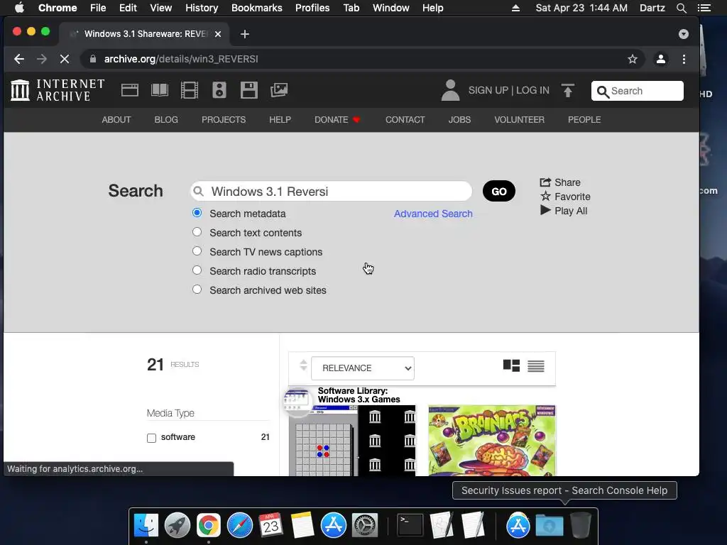Image resolution: width=727 pixels, height=545 pixels.
Task: Open the PROJECTS nav link
Action: click(224, 119)
